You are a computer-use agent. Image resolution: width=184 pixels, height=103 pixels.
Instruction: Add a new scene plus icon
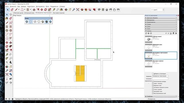coord(148,33)
